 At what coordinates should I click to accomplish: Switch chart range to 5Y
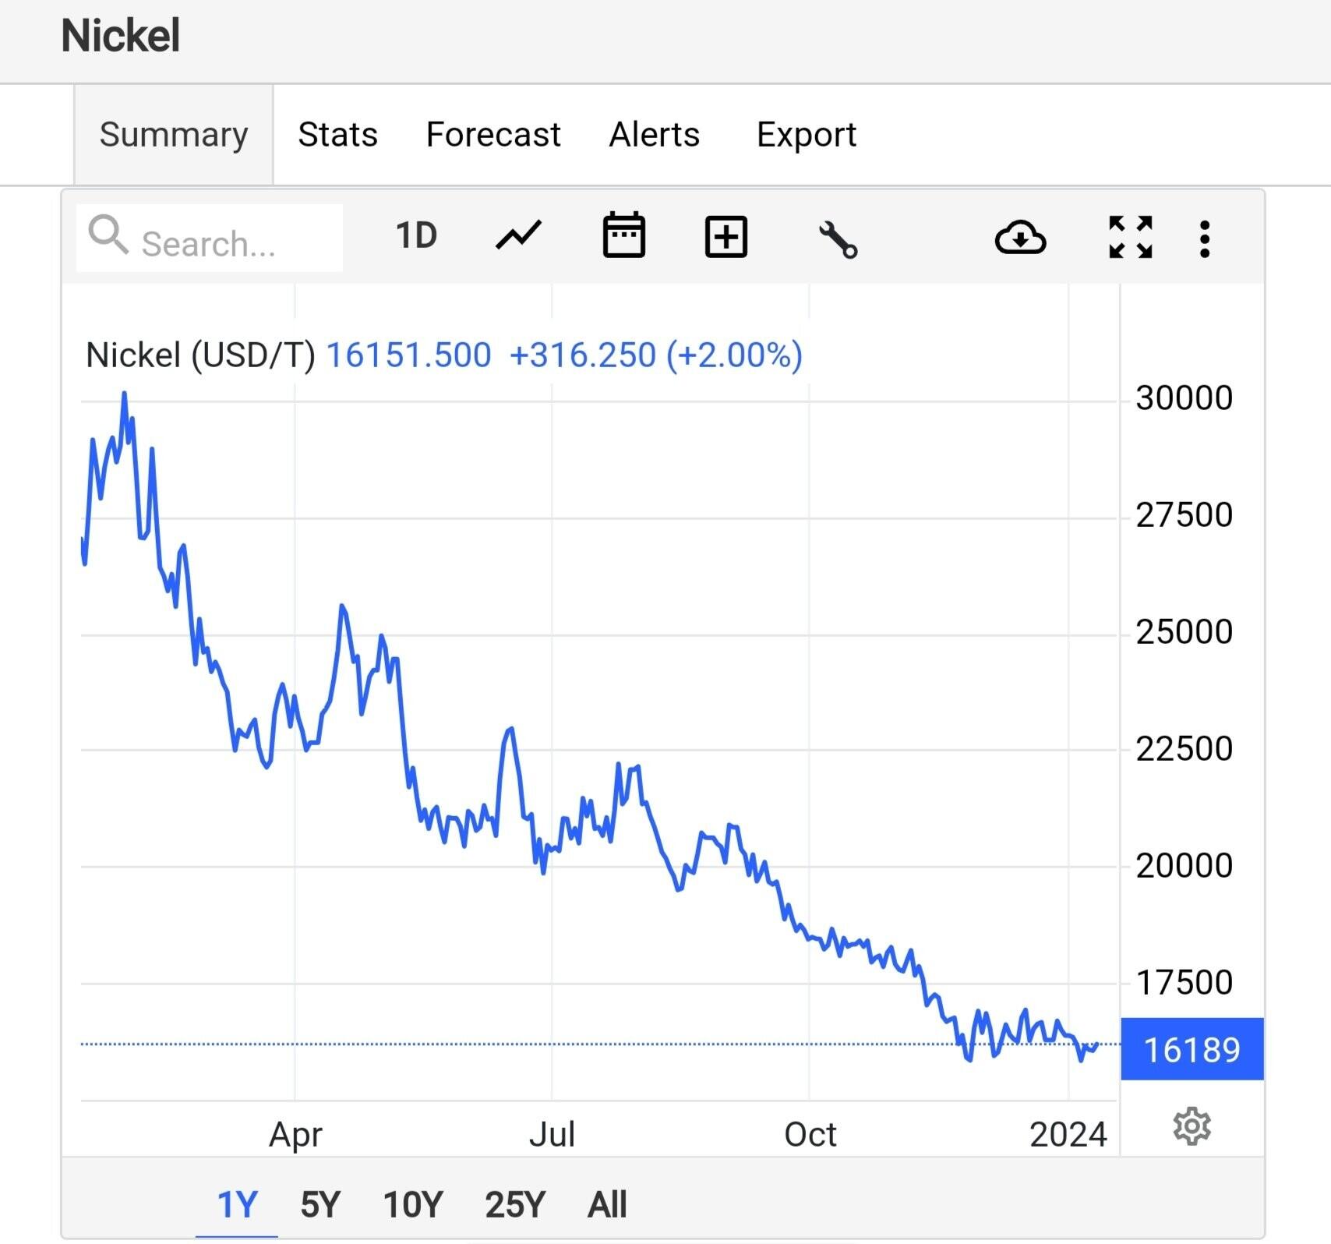tap(320, 1205)
